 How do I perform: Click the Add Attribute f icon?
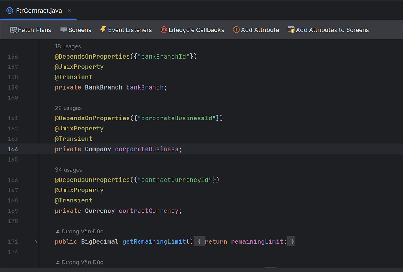click(x=236, y=30)
